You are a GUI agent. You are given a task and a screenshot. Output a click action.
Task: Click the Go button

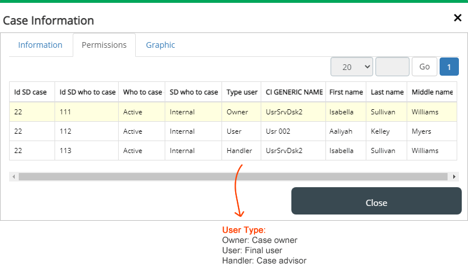point(424,67)
